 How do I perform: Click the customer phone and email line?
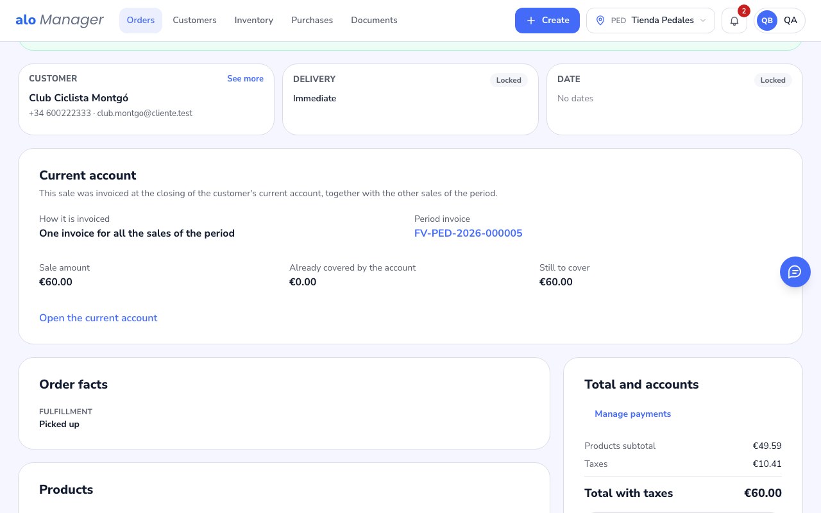click(x=110, y=114)
